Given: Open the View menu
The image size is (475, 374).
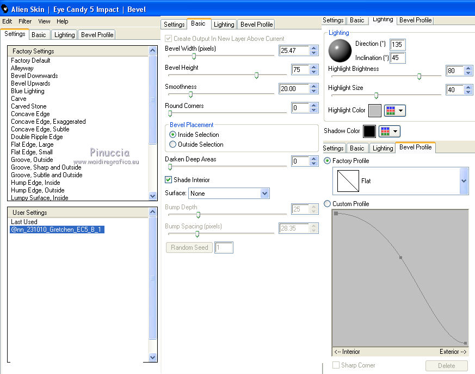Looking at the screenshot, I should (44, 21).
